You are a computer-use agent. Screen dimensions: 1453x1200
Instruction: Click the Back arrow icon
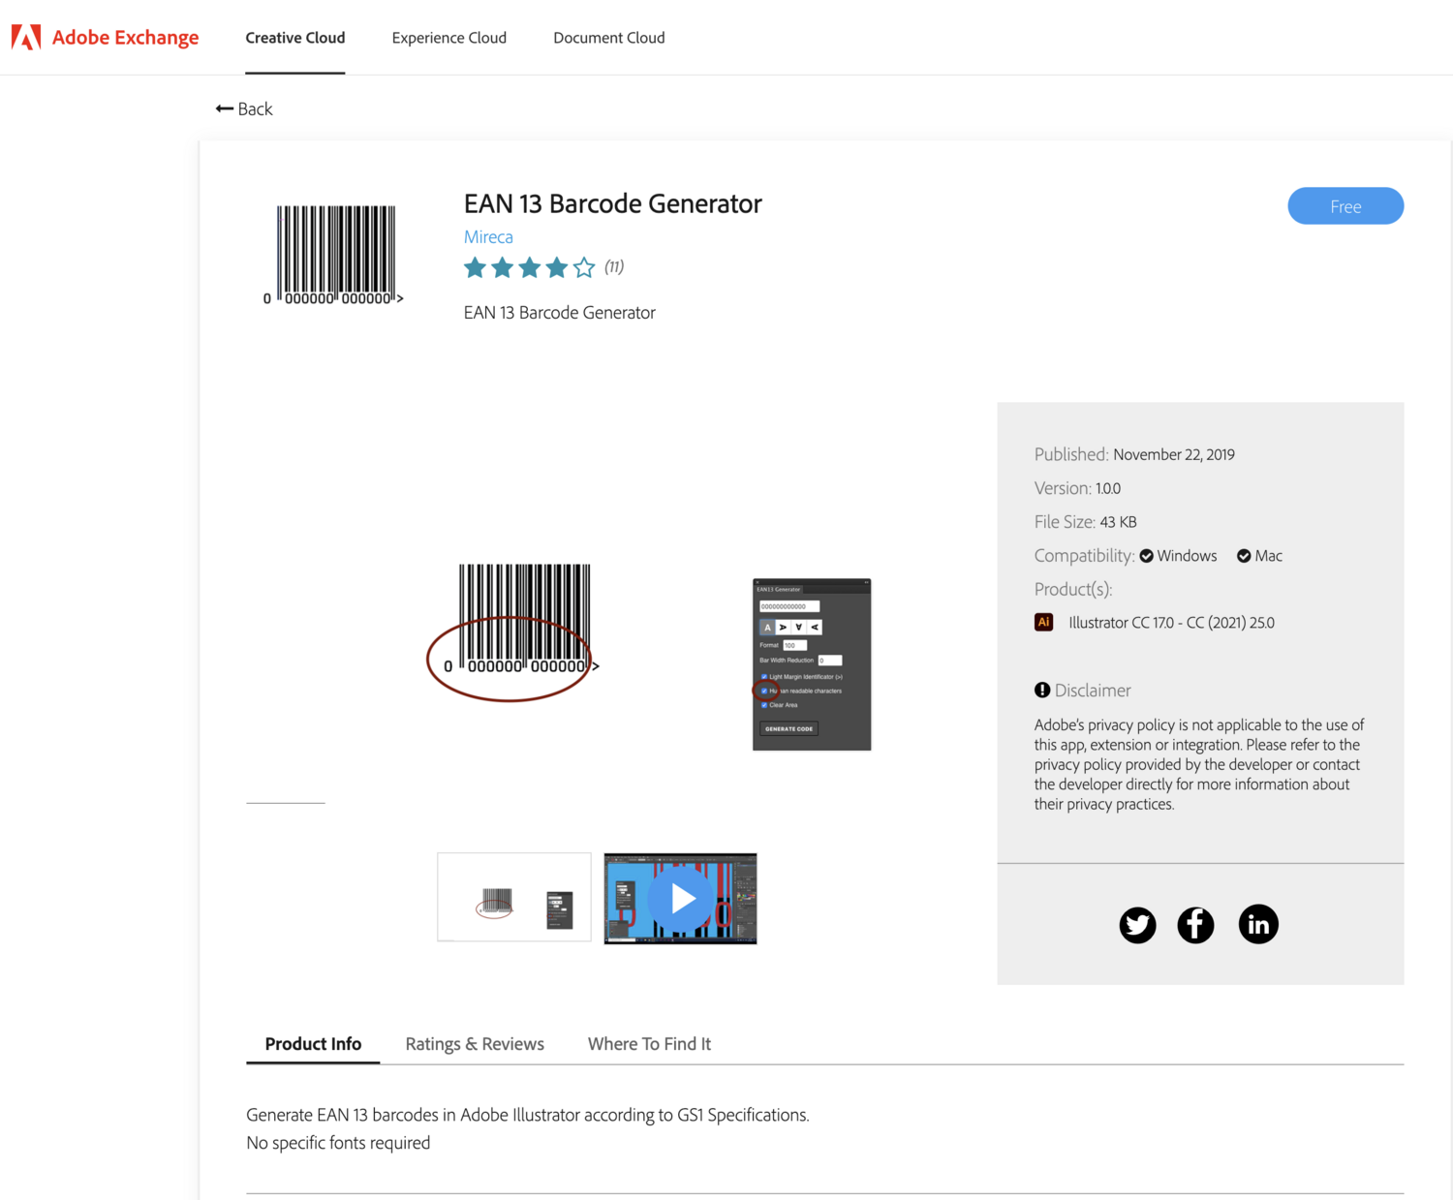(x=225, y=108)
